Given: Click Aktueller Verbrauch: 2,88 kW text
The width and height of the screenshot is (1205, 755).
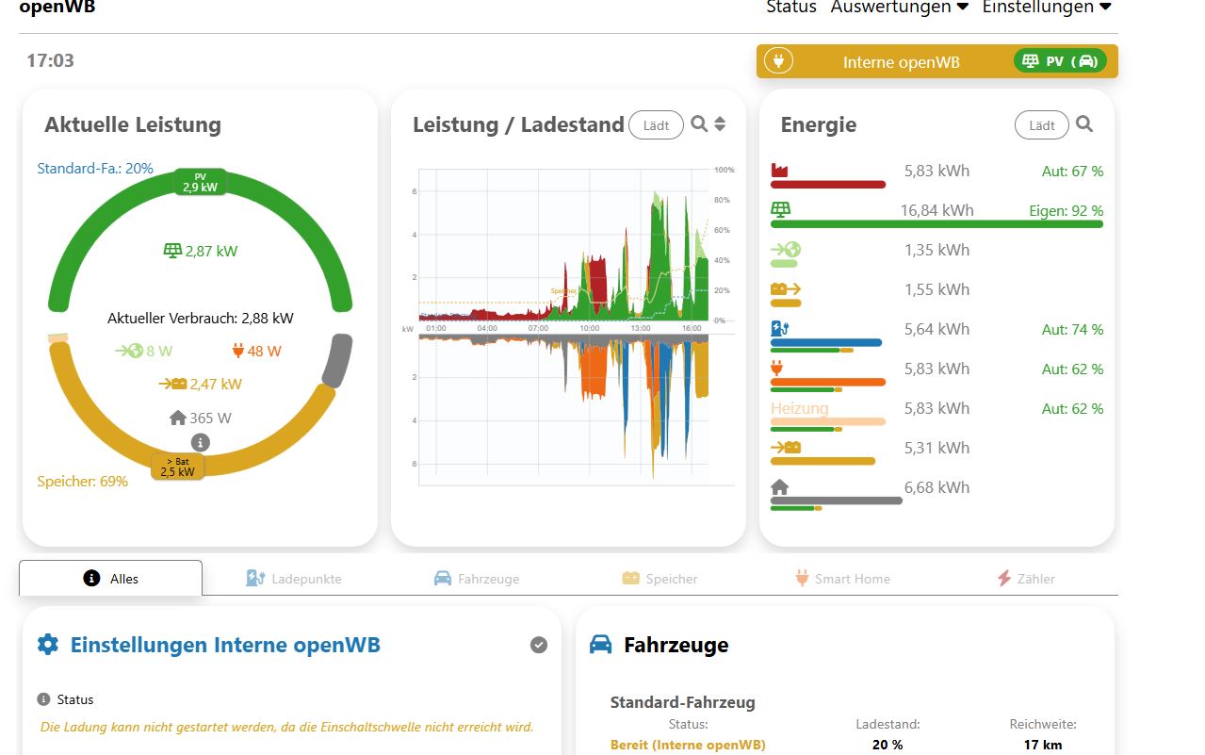Looking at the screenshot, I should click(201, 318).
